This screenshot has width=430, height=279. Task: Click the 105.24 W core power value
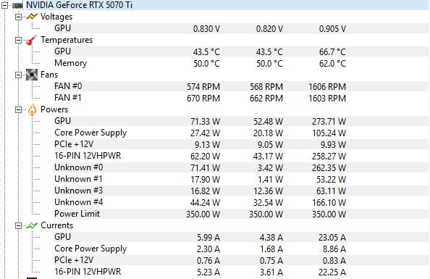tap(329, 133)
